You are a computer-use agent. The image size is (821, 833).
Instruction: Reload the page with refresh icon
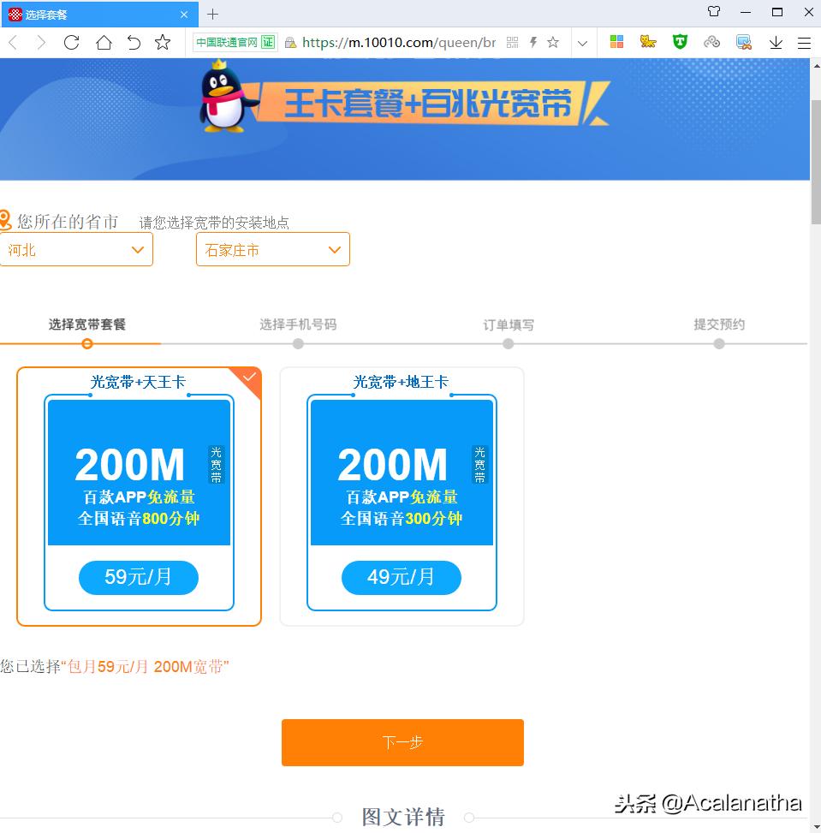(x=72, y=43)
